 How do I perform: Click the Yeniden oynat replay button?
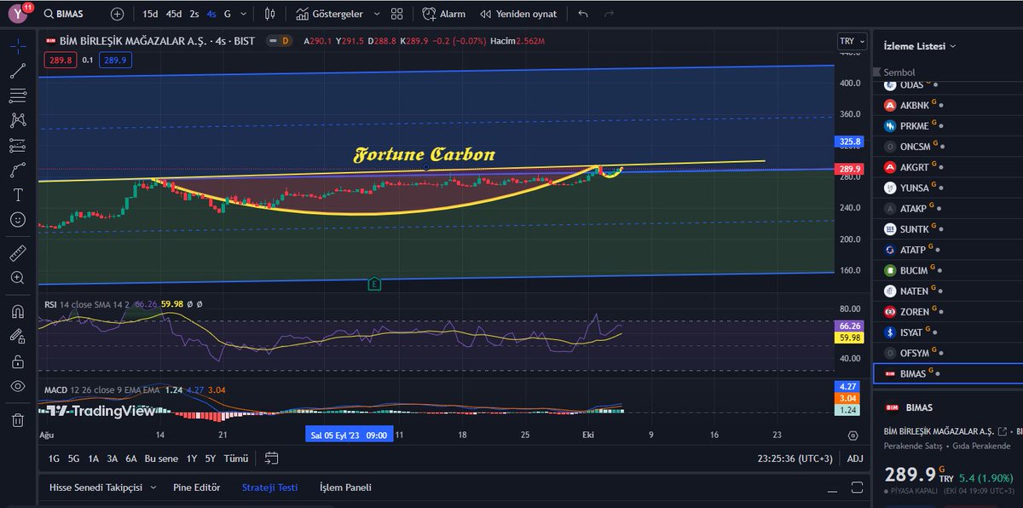(518, 14)
